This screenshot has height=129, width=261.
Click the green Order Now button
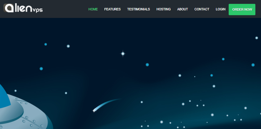(242, 9)
